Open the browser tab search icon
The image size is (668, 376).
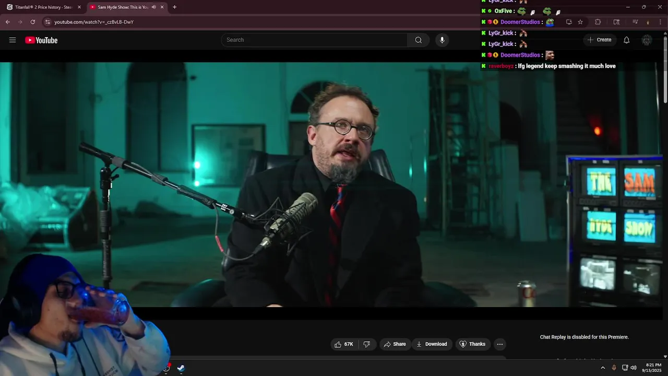(x=616, y=22)
